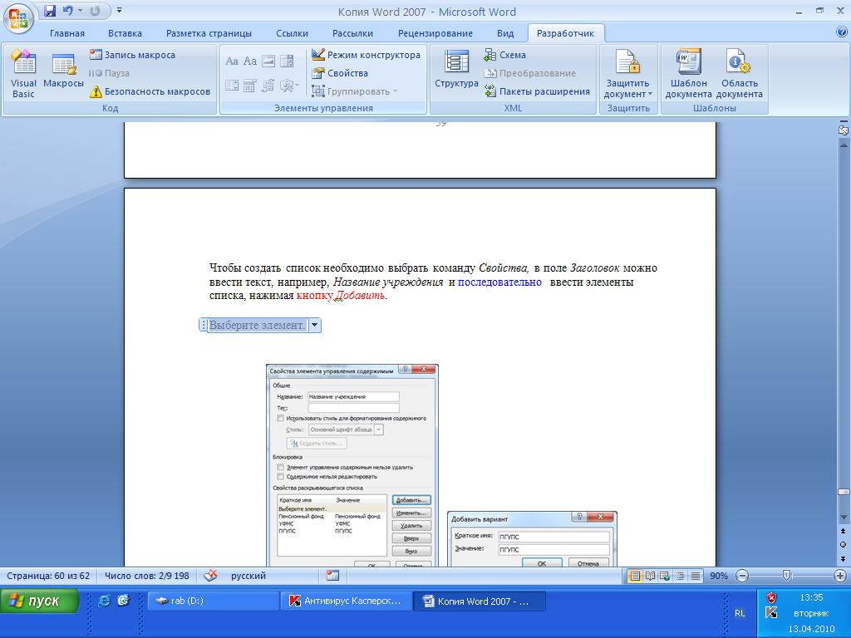The height and width of the screenshot is (638, 851).
Task: Open the Рассылки tab
Action: point(352,33)
